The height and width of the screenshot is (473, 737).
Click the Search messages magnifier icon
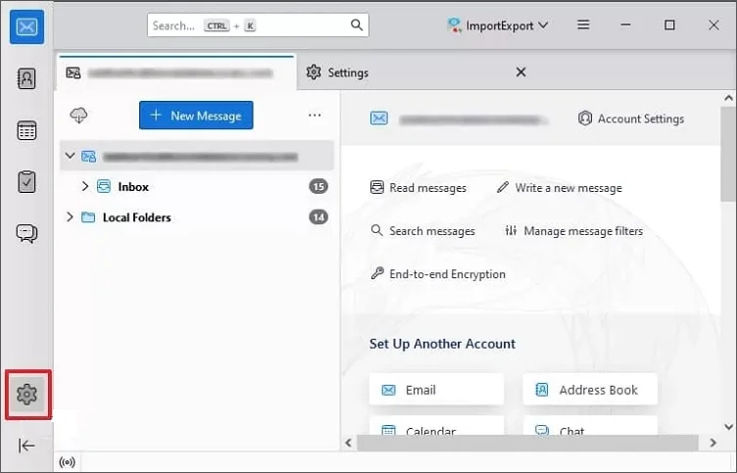(376, 231)
